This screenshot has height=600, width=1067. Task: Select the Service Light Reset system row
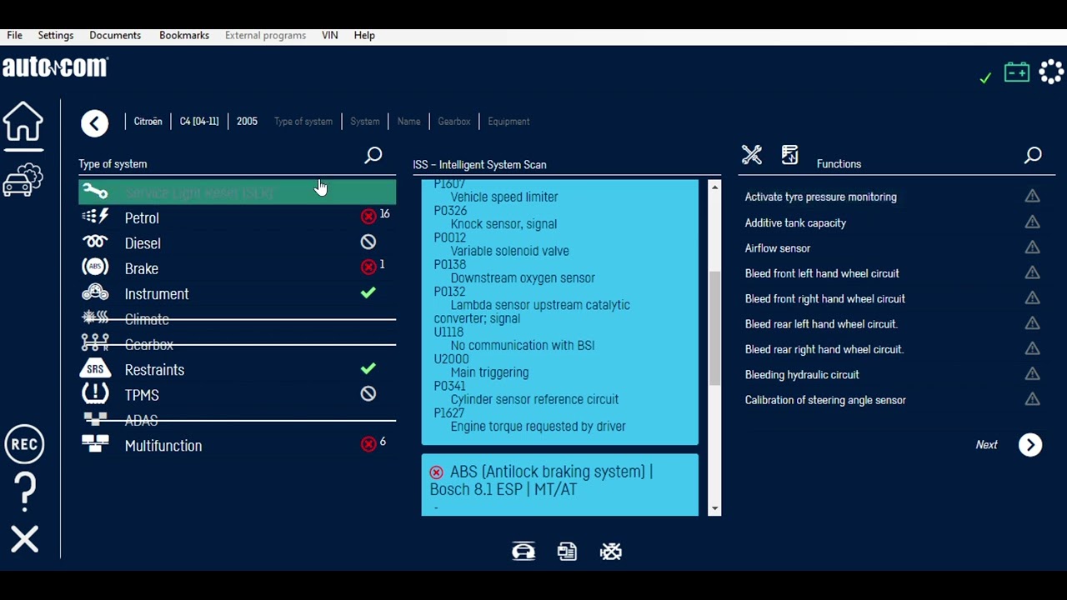(238, 192)
